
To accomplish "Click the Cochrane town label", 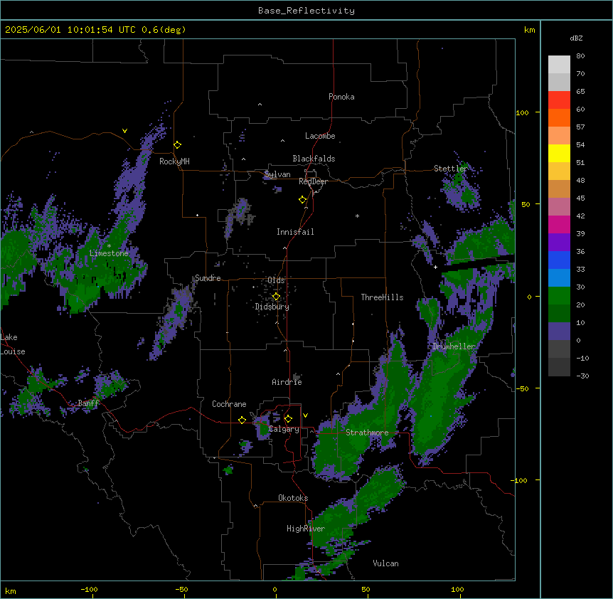I will pos(229,404).
